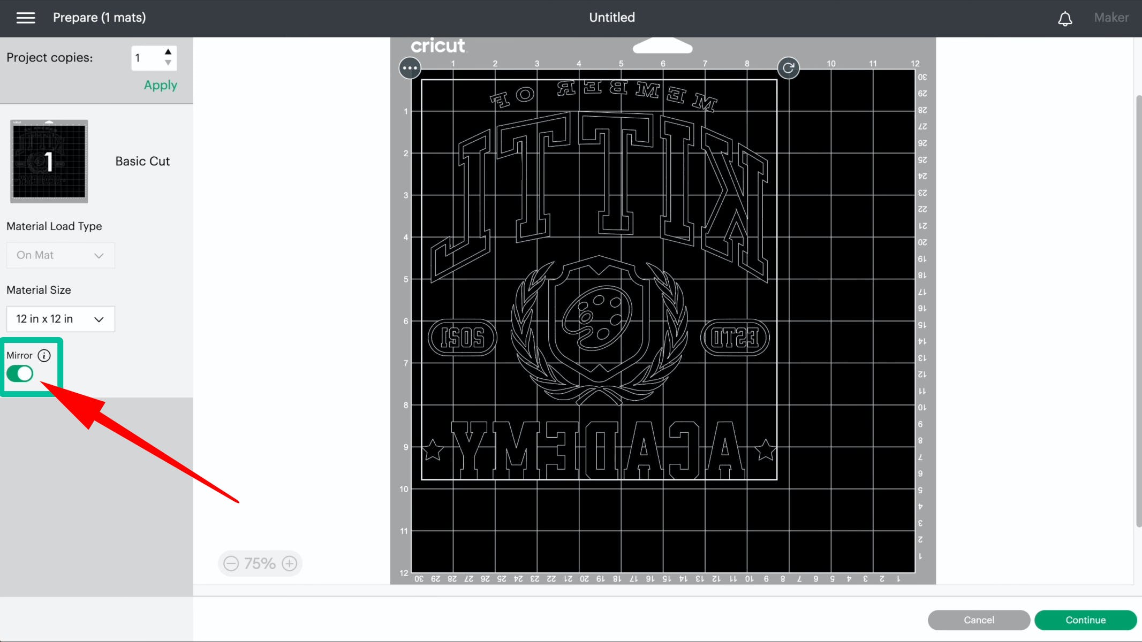Zoom out with the minus icon
The height and width of the screenshot is (642, 1142).
(231, 563)
